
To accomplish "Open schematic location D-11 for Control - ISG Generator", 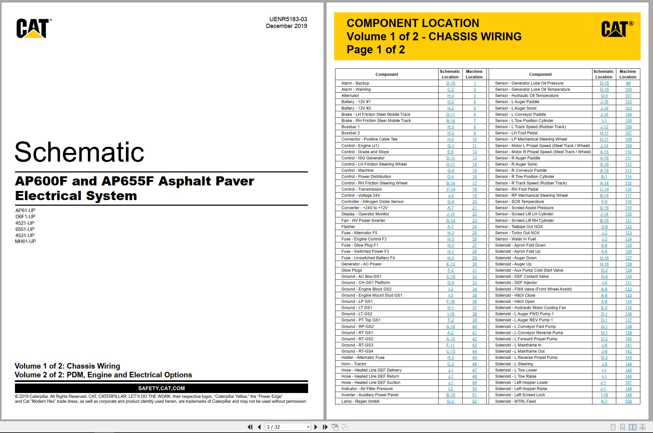I will pyautogui.click(x=451, y=158).
